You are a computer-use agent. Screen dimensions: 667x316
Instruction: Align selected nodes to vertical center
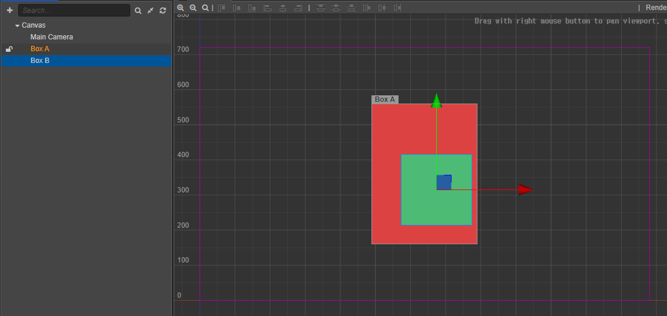click(x=237, y=8)
